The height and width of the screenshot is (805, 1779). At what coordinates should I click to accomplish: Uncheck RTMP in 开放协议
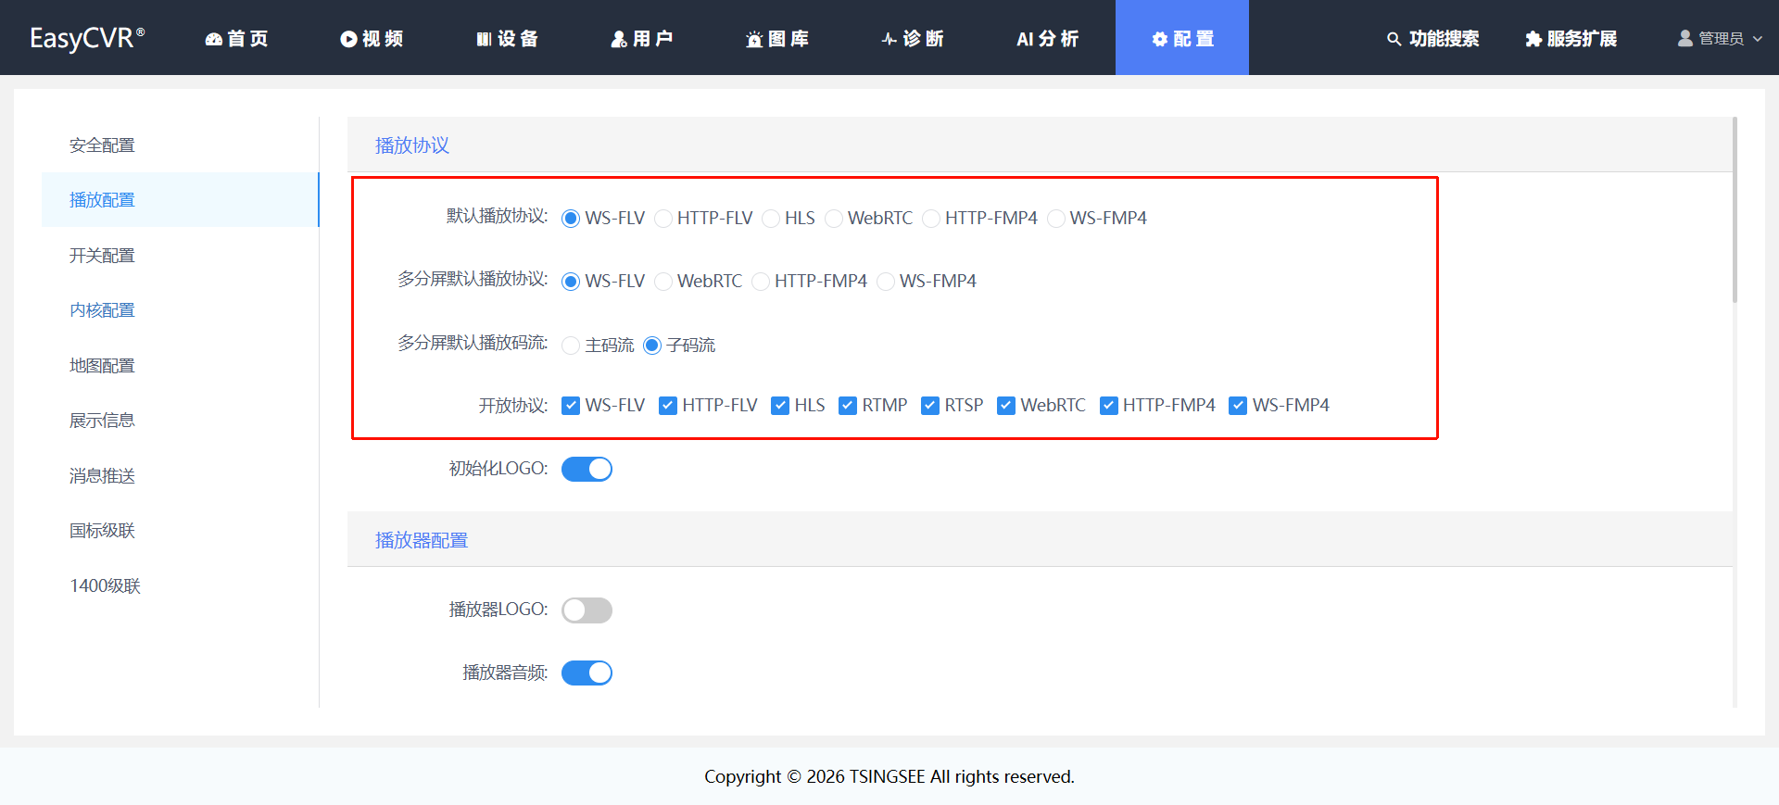[848, 406]
